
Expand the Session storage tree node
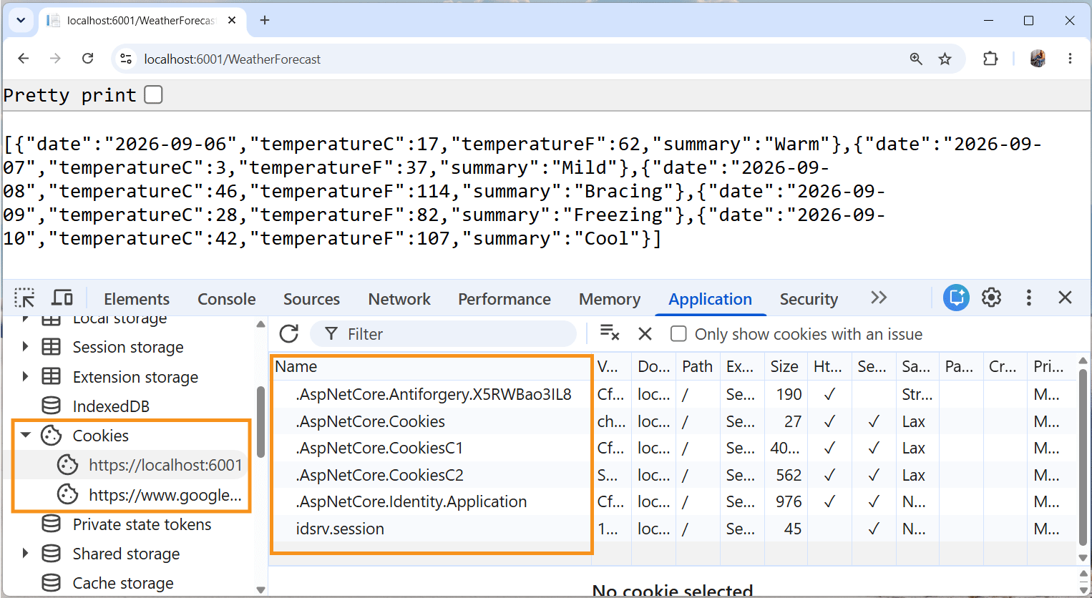click(26, 347)
